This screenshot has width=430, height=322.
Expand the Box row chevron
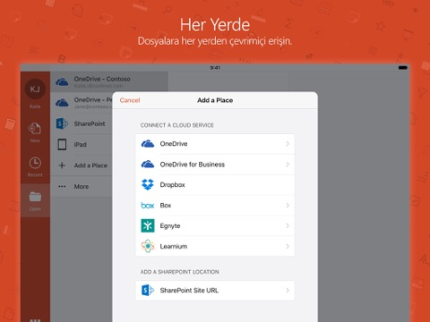click(x=288, y=205)
